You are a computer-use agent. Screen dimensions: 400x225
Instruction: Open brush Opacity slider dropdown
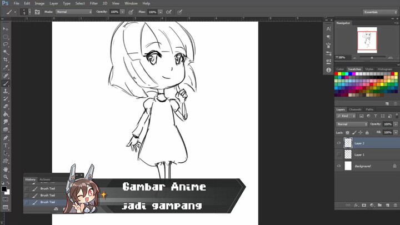click(x=123, y=12)
